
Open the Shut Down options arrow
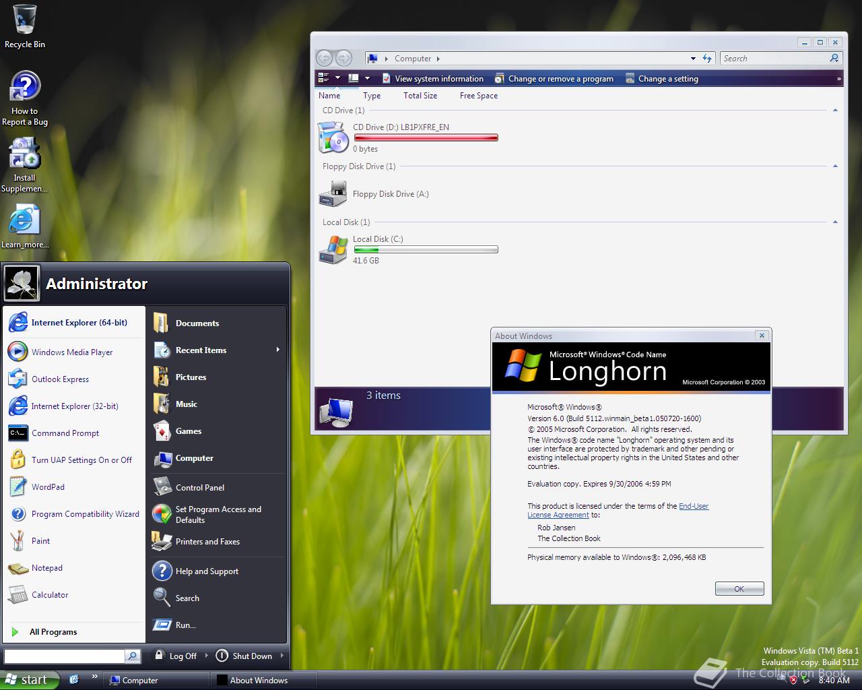point(281,656)
